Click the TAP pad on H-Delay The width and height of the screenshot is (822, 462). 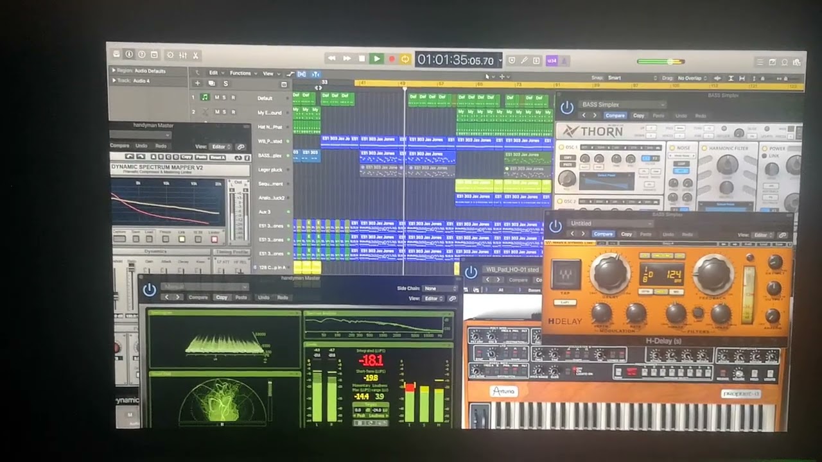pos(566,274)
